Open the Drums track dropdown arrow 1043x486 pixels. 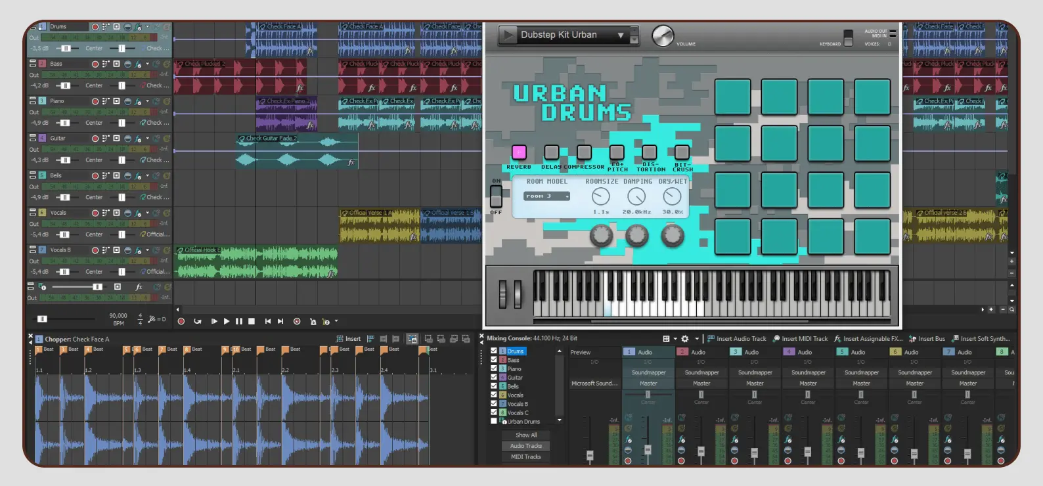(x=147, y=27)
